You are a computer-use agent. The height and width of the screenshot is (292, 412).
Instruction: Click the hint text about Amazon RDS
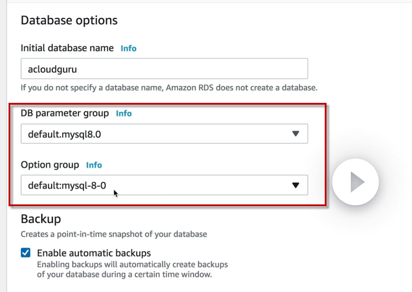click(169, 88)
